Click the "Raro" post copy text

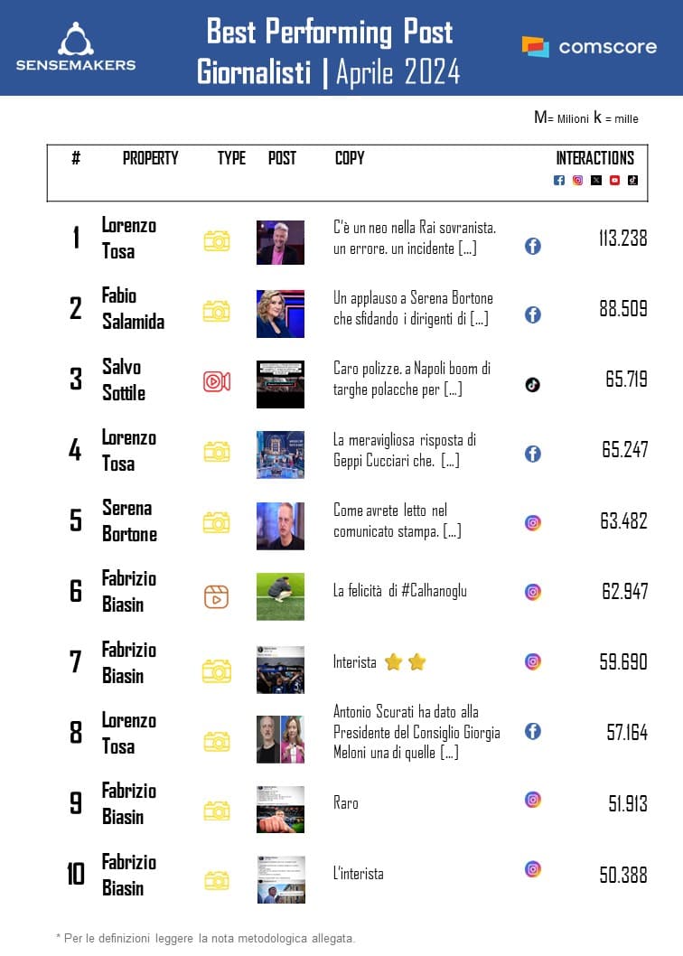click(x=346, y=802)
